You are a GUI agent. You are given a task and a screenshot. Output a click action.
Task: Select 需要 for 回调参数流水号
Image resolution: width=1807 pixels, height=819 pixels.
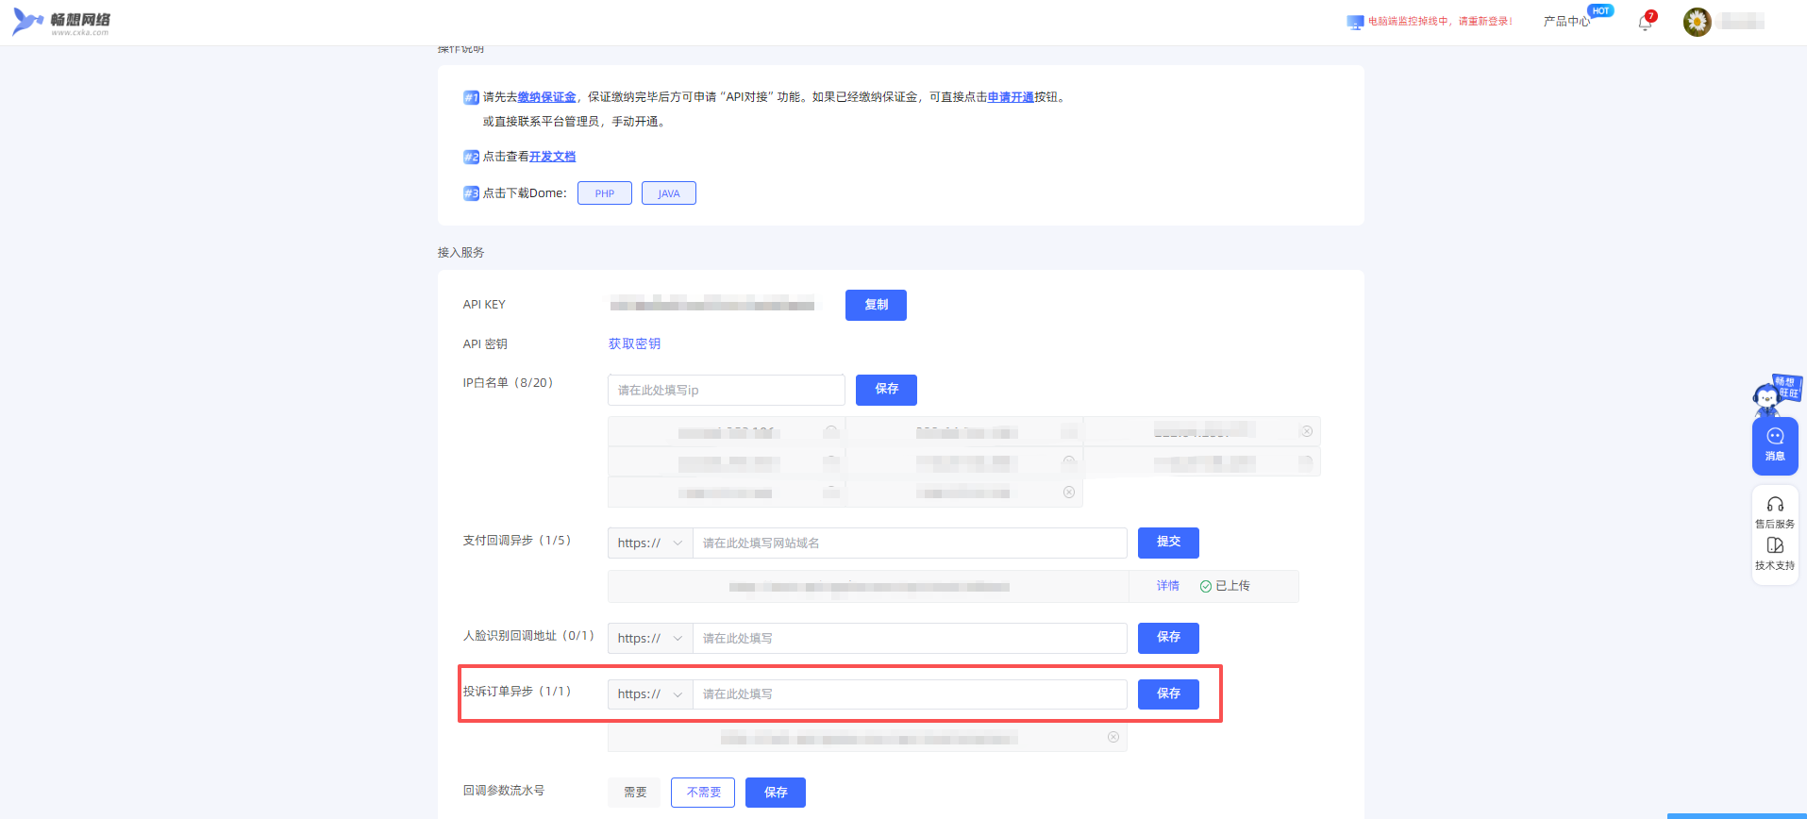[635, 793]
